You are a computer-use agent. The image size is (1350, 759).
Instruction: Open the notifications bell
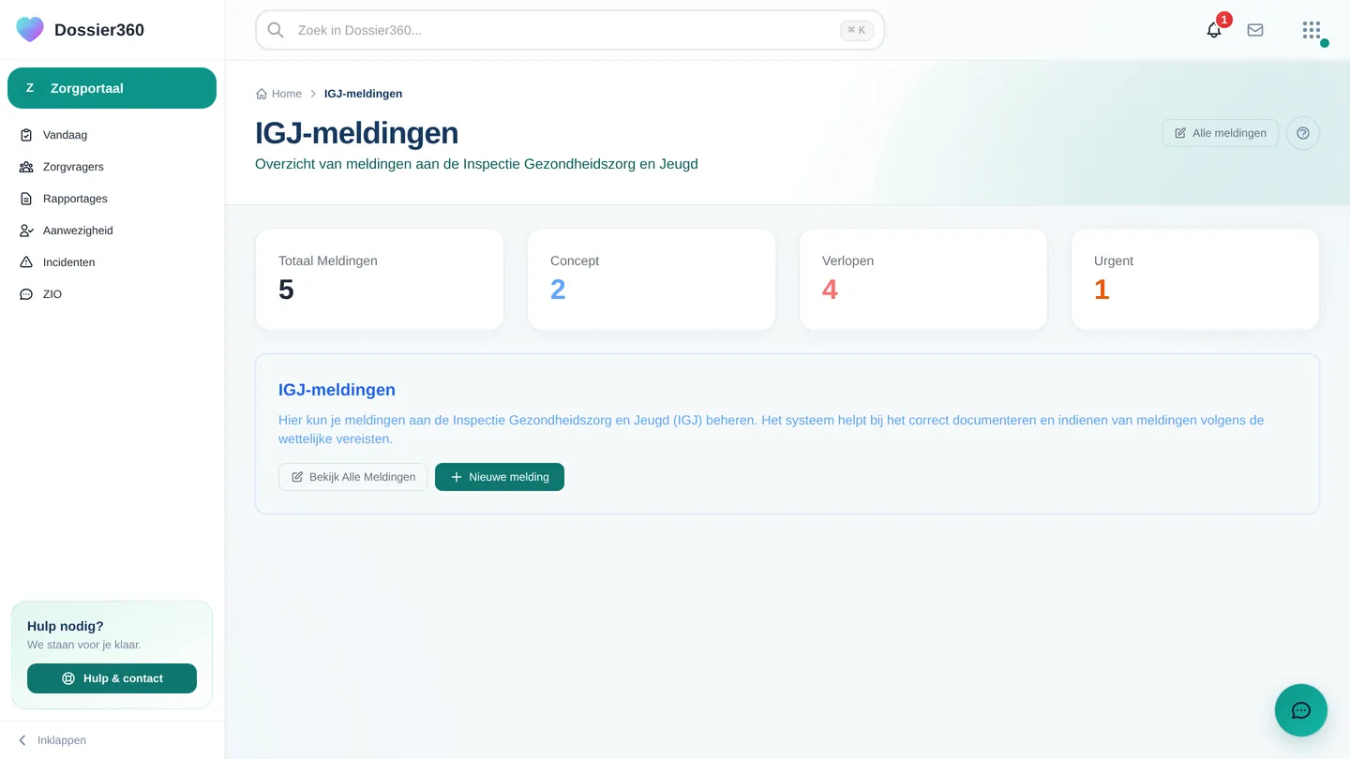click(1214, 30)
